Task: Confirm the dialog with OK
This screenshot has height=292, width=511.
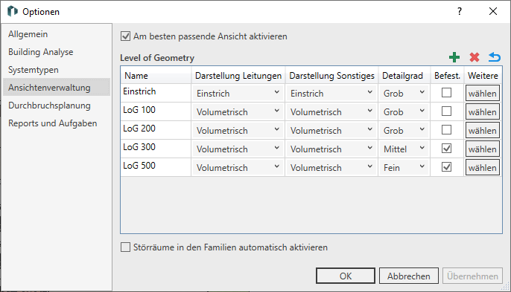Action: (346, 276)
